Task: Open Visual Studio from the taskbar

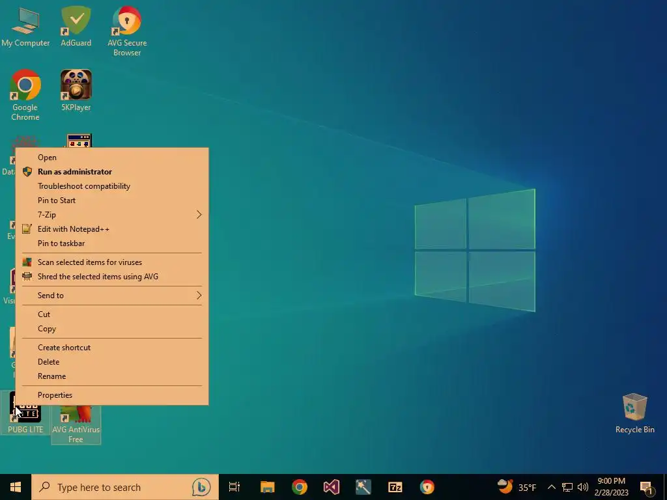Action: 332,487
